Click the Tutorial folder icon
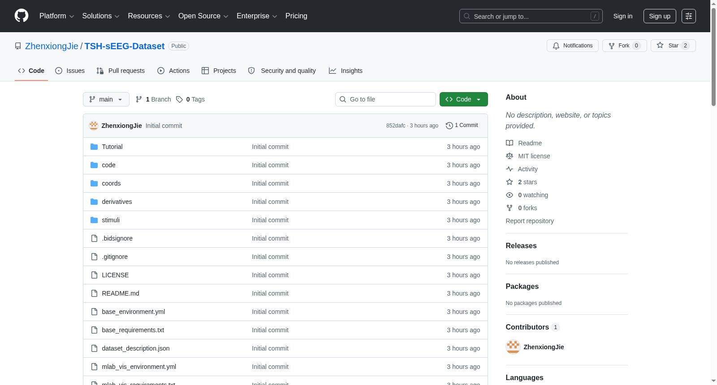Viewport: 717px width, 385px height. click(94, 147)
